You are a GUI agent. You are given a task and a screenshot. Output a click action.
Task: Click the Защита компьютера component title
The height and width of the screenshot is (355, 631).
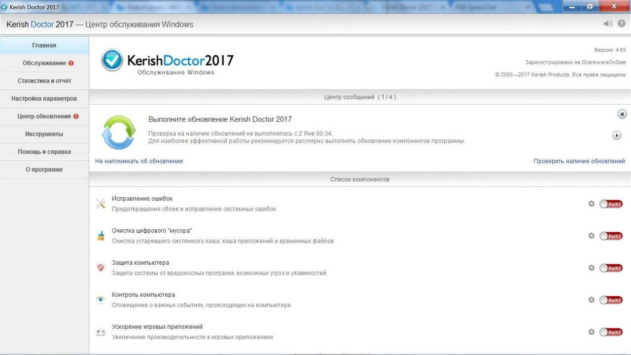tap(140, 263)
